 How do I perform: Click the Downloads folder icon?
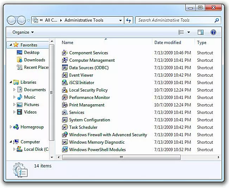[x=20, y=60]
